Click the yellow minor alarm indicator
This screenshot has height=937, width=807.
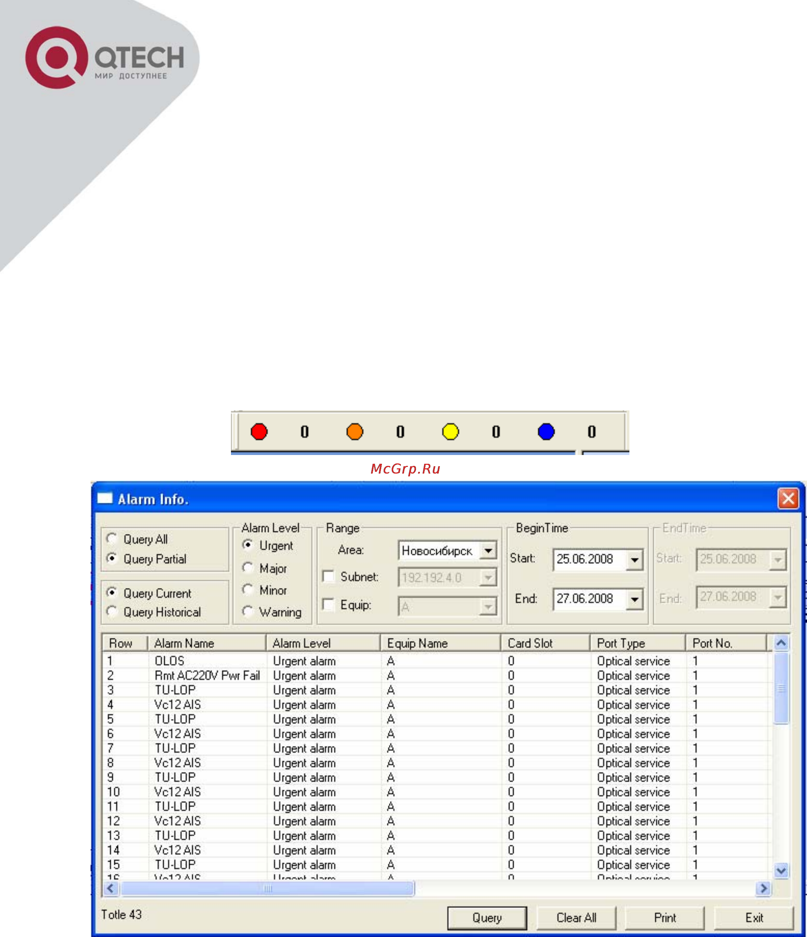(450, 431)
